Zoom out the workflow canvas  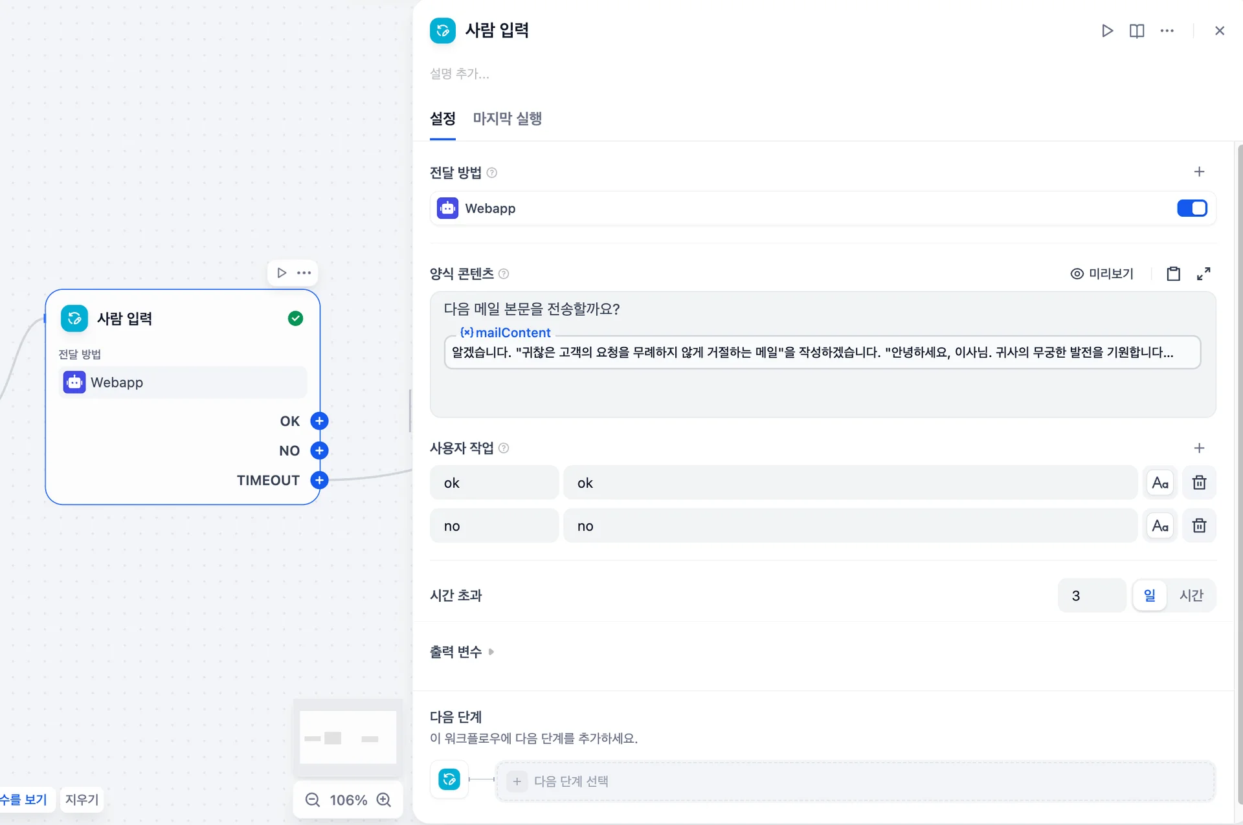(313, 800)
